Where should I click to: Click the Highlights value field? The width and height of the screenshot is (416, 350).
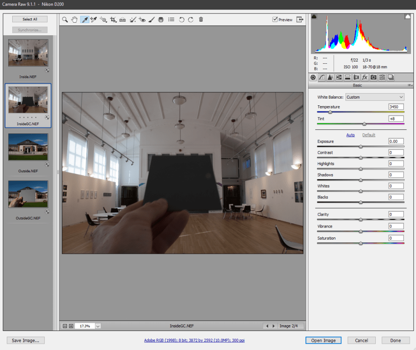(396, 164)
